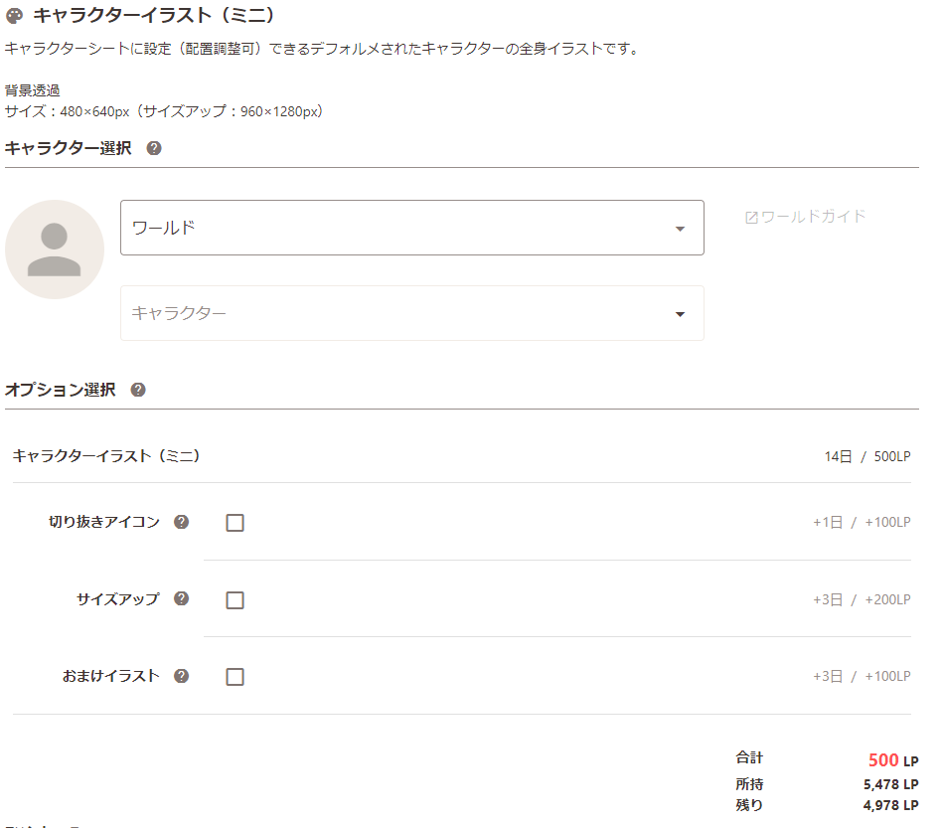Open the ワールド dropdown
Image resolution: width=943 pixels, height=828 pixels.
coord(412,228)
